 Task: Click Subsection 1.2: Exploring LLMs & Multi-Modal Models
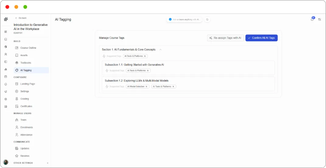(137, 81)
